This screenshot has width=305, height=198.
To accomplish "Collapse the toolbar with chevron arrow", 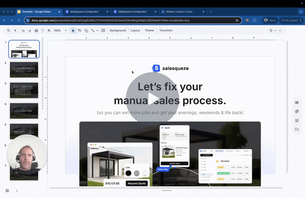I will click(x=280, y=31).
